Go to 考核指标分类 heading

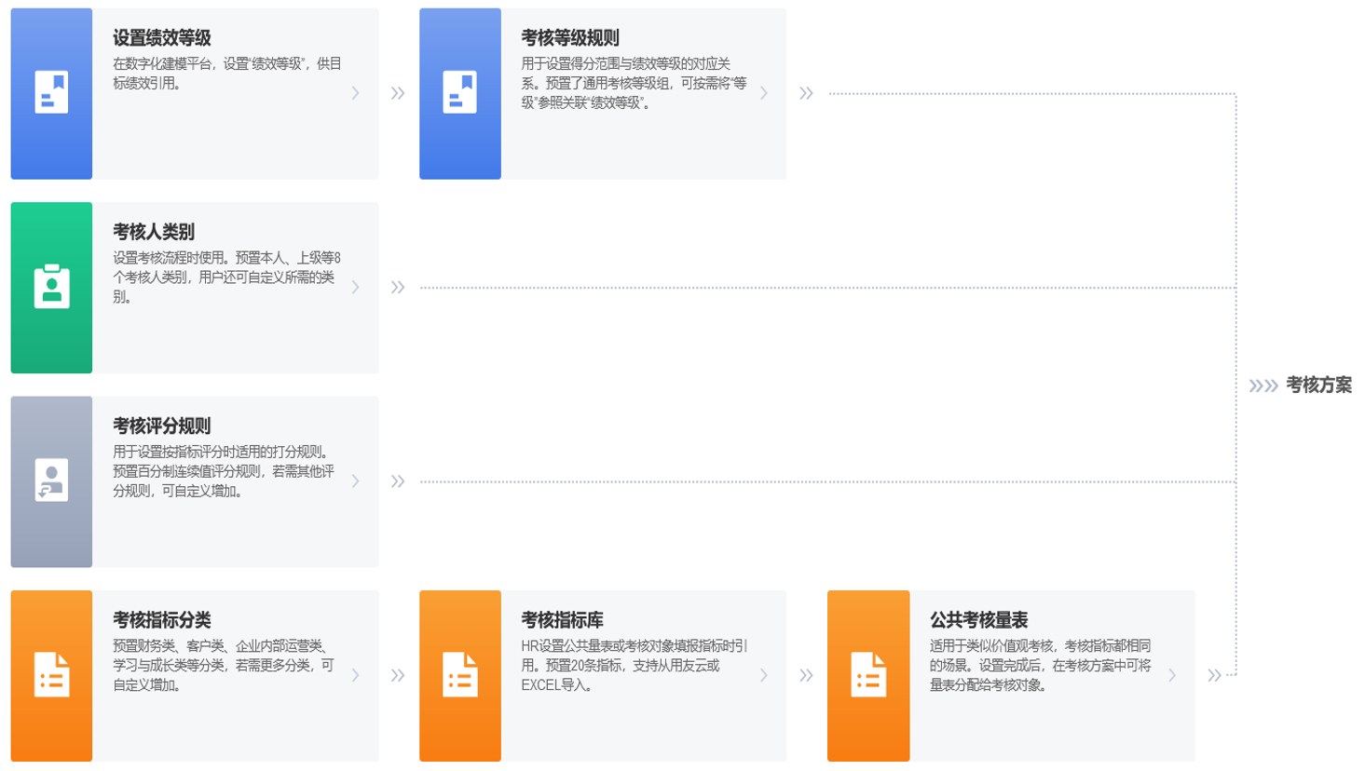[162, 619]
